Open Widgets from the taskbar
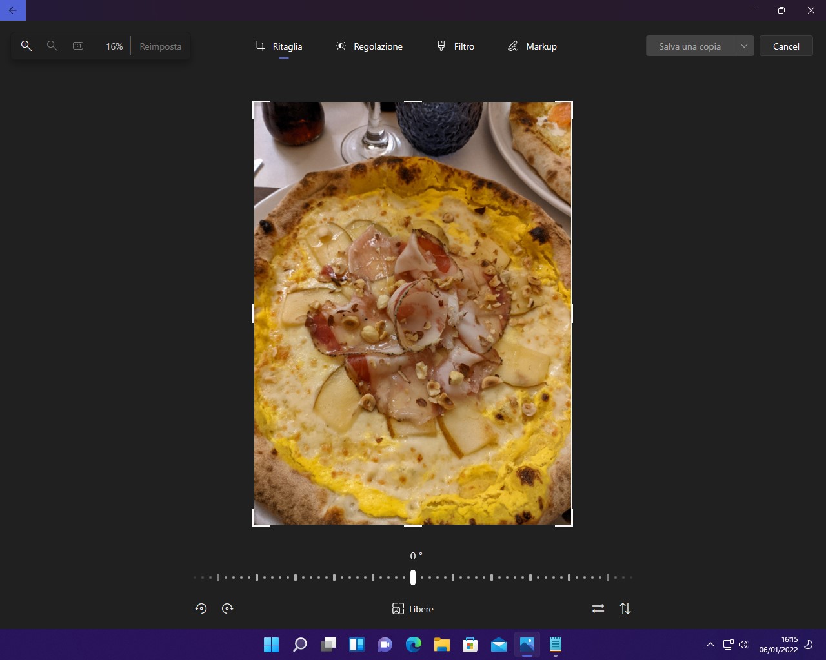Viewport: 826px width, 660px height. coord(357,645)
